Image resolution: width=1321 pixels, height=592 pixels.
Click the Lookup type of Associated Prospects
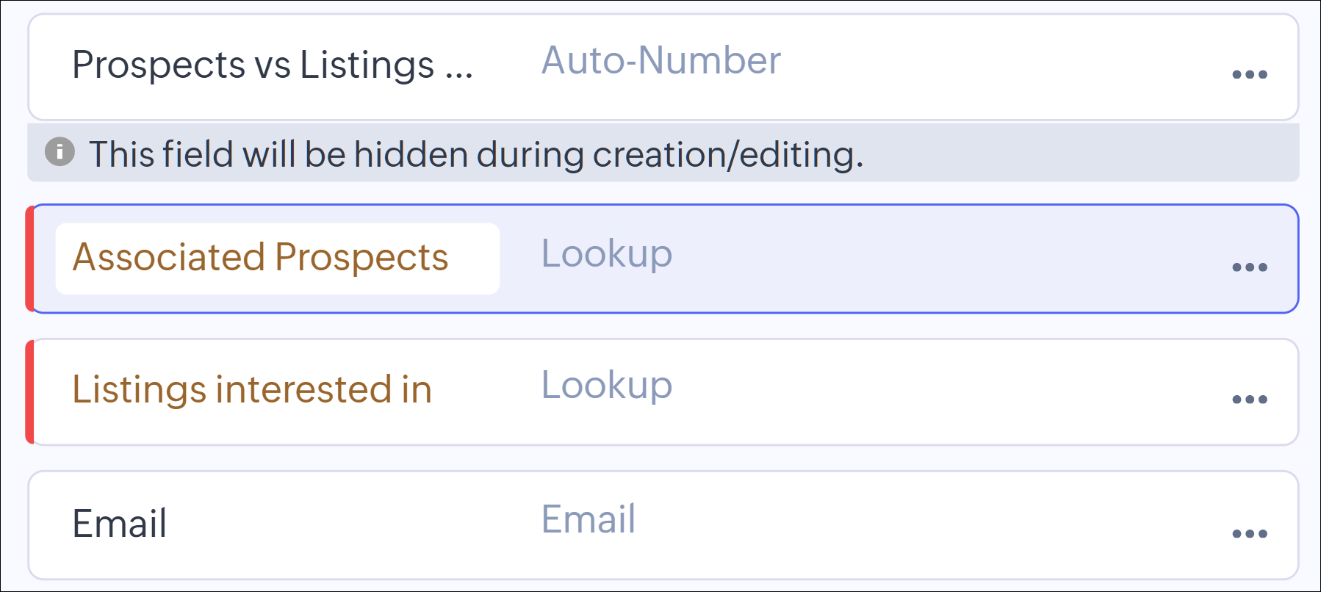(606, 253)
